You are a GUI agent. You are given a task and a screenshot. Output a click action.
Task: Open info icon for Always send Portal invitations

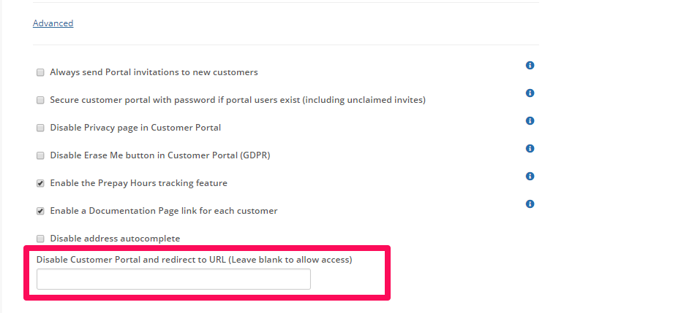click(x=530, y=66)
